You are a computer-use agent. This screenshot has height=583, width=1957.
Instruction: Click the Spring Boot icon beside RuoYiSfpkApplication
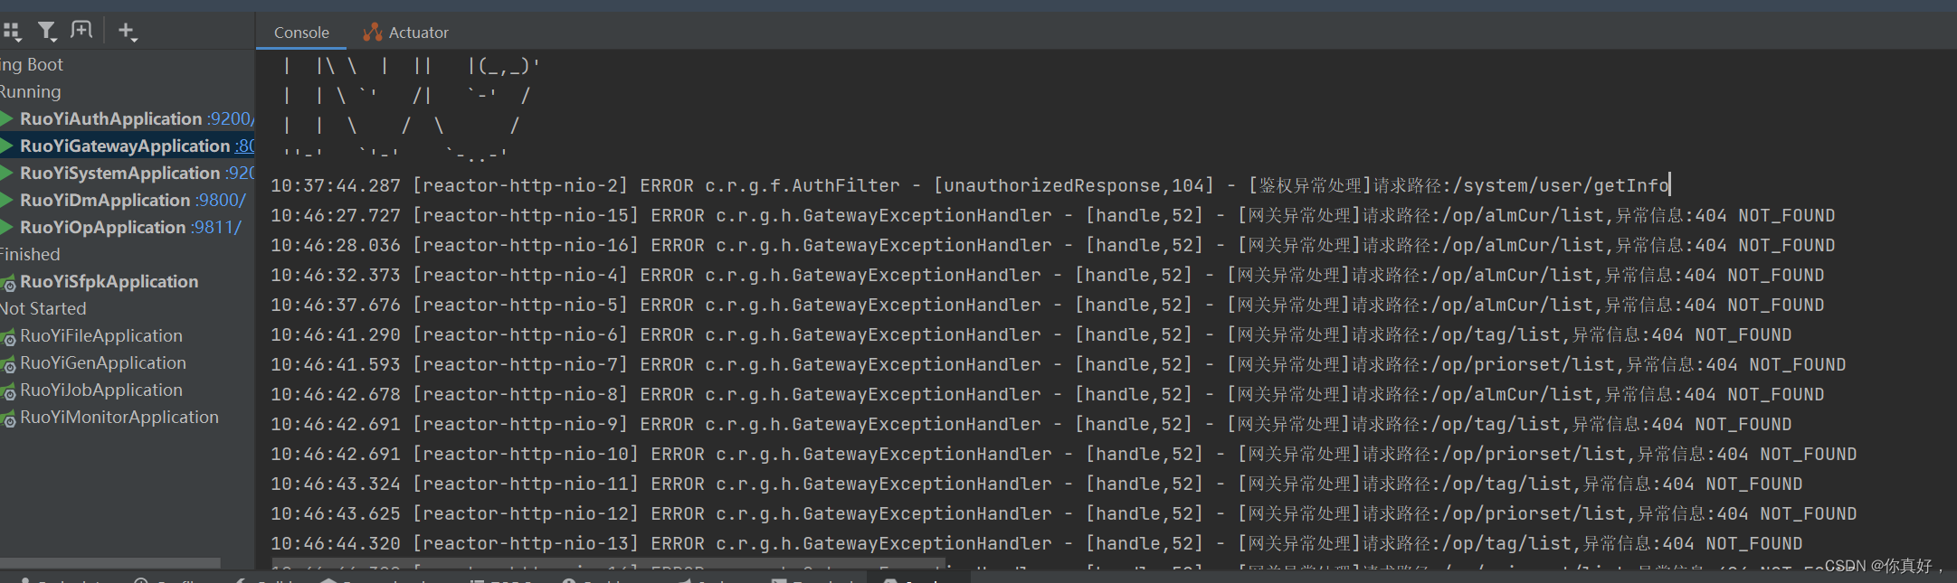8,283
